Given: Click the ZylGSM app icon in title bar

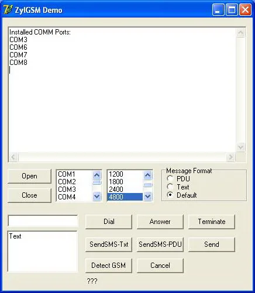Looking at the screenshot, I should coord(8,9).
